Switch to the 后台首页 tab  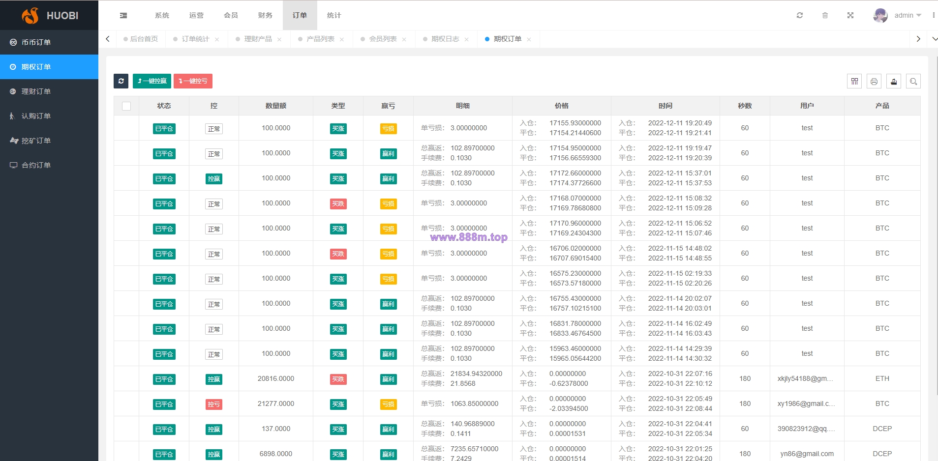(x=141, y=39)
